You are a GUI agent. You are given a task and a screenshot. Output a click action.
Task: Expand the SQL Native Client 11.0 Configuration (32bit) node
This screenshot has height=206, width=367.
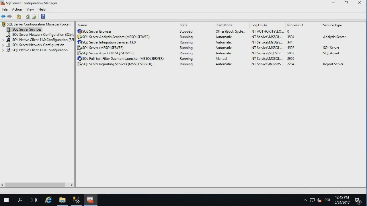pos(3,40)
